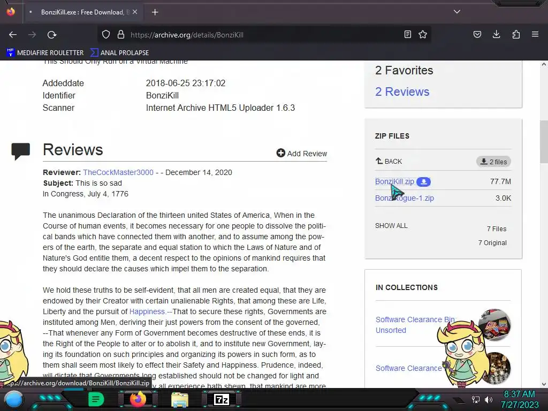This screenshot has width=548, height=411.
Task: Open the Start orb button
Action: tap(14, 400)
